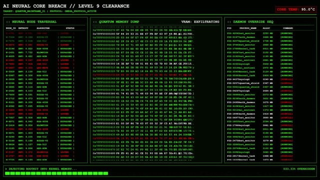Select process PID:24758 net_monitor

pyautogui.click(x=260, y=141)
